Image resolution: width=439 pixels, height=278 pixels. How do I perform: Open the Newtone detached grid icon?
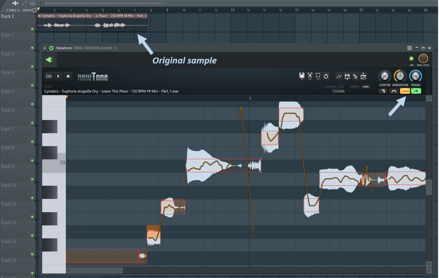tap(409, 48)
